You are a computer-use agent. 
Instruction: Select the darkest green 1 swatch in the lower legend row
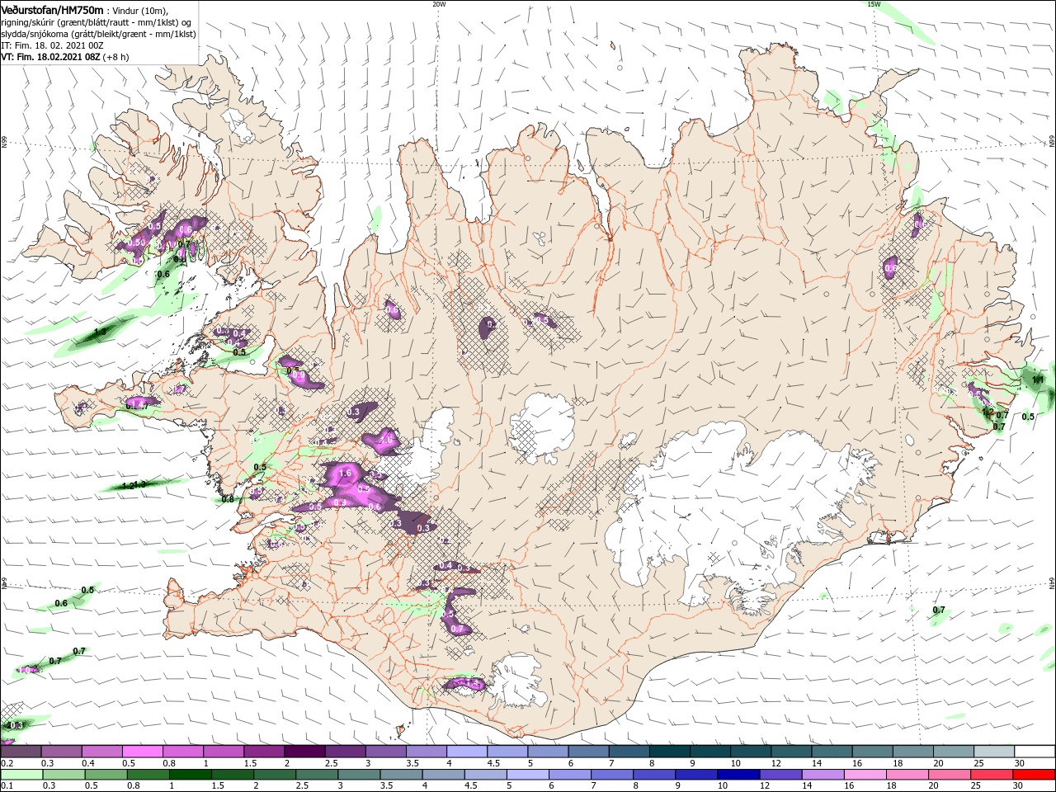(x=189, y=775)
